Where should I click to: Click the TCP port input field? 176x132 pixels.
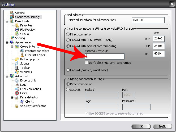pyautogui.click(x=159, y=39)
